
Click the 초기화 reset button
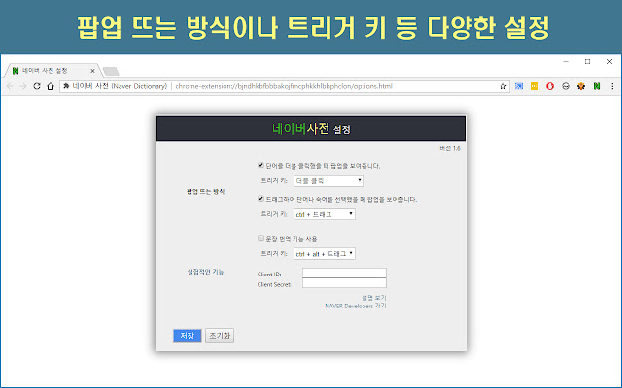(220, 336)
